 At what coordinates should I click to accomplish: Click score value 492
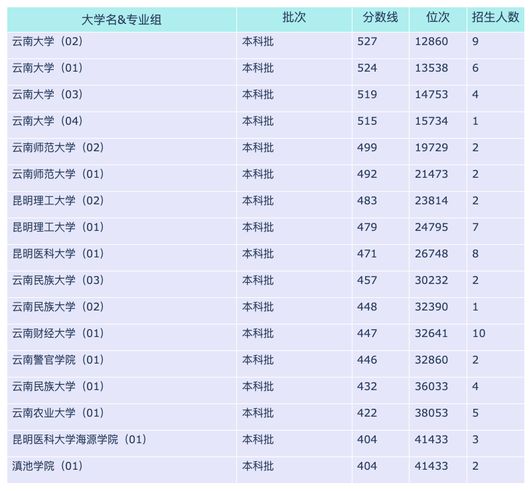coord(367,174)
